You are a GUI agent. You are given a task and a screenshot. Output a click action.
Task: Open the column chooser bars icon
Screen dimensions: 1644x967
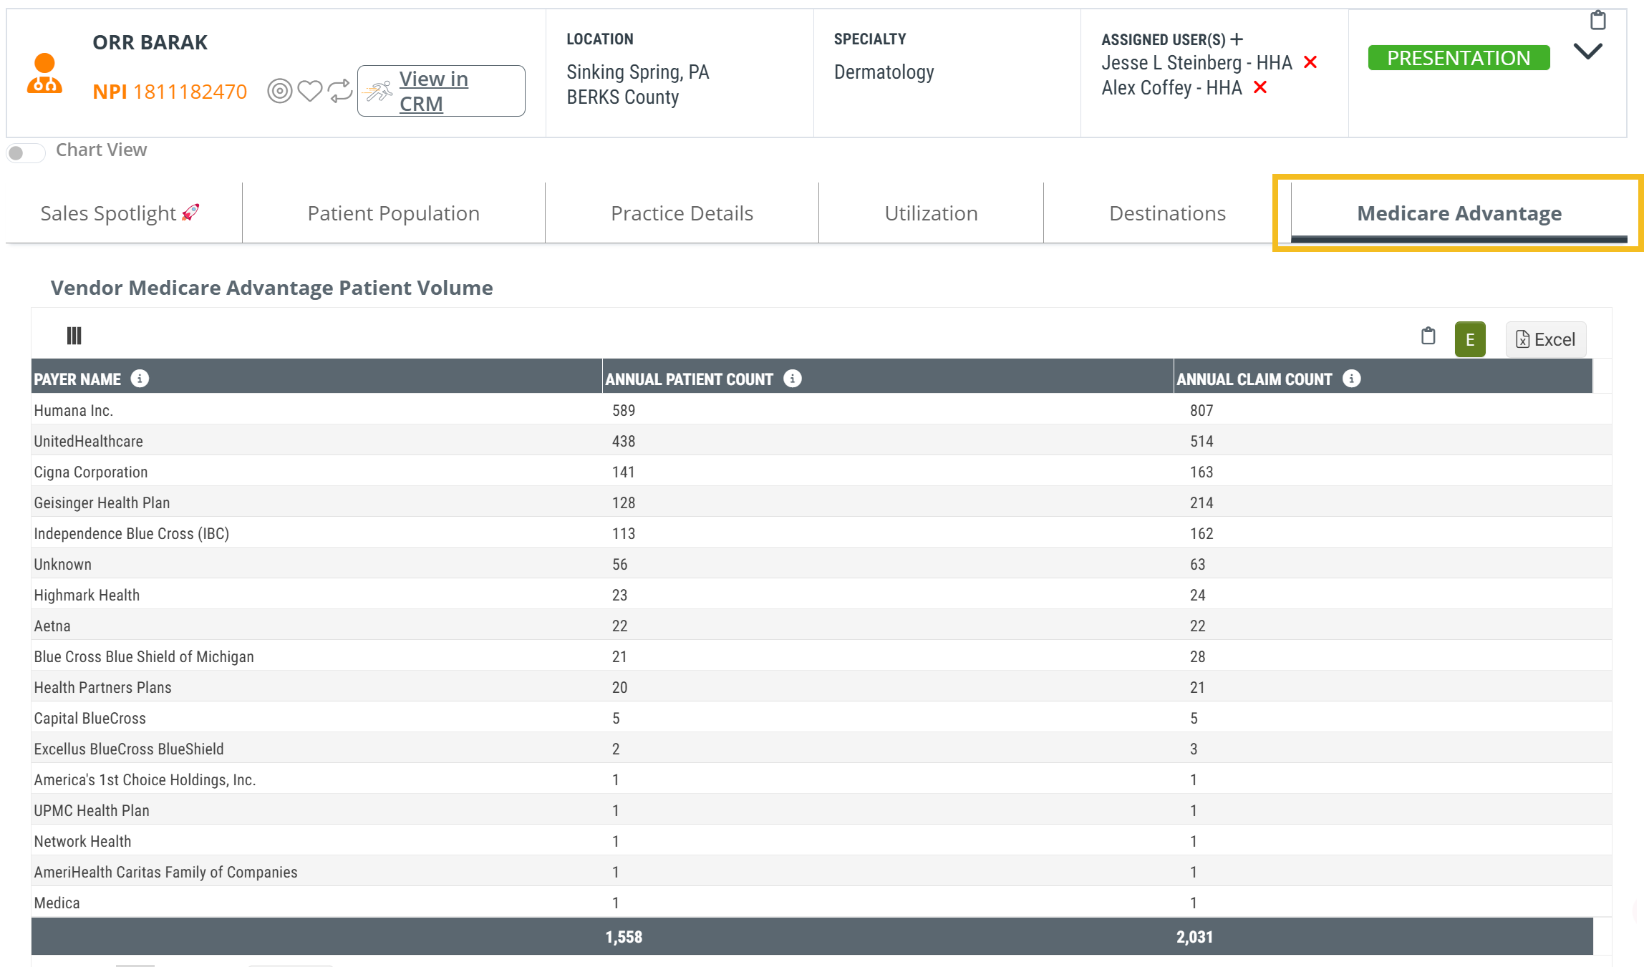point(74,336)
